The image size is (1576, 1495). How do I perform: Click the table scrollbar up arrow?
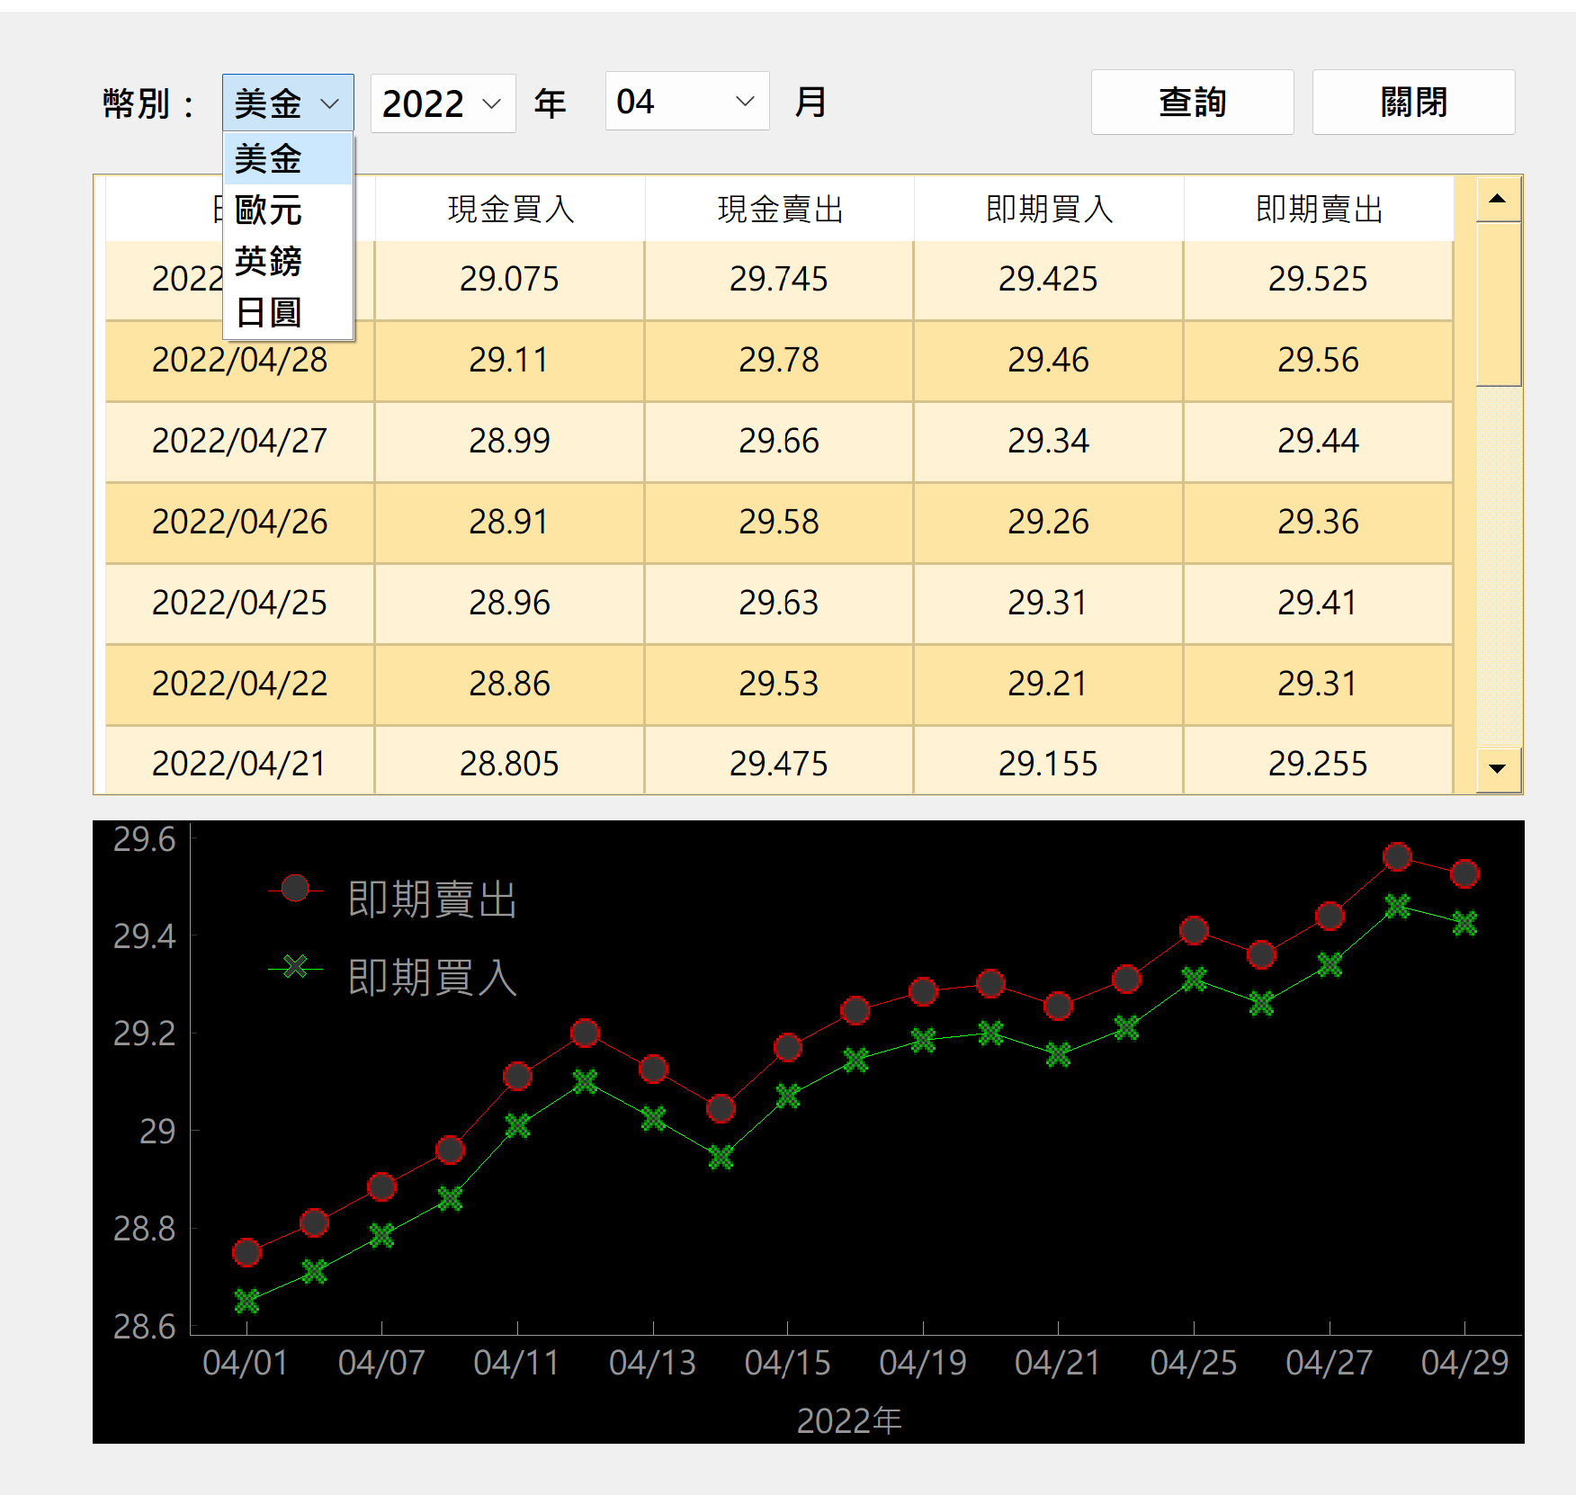tap(1497, 199)
